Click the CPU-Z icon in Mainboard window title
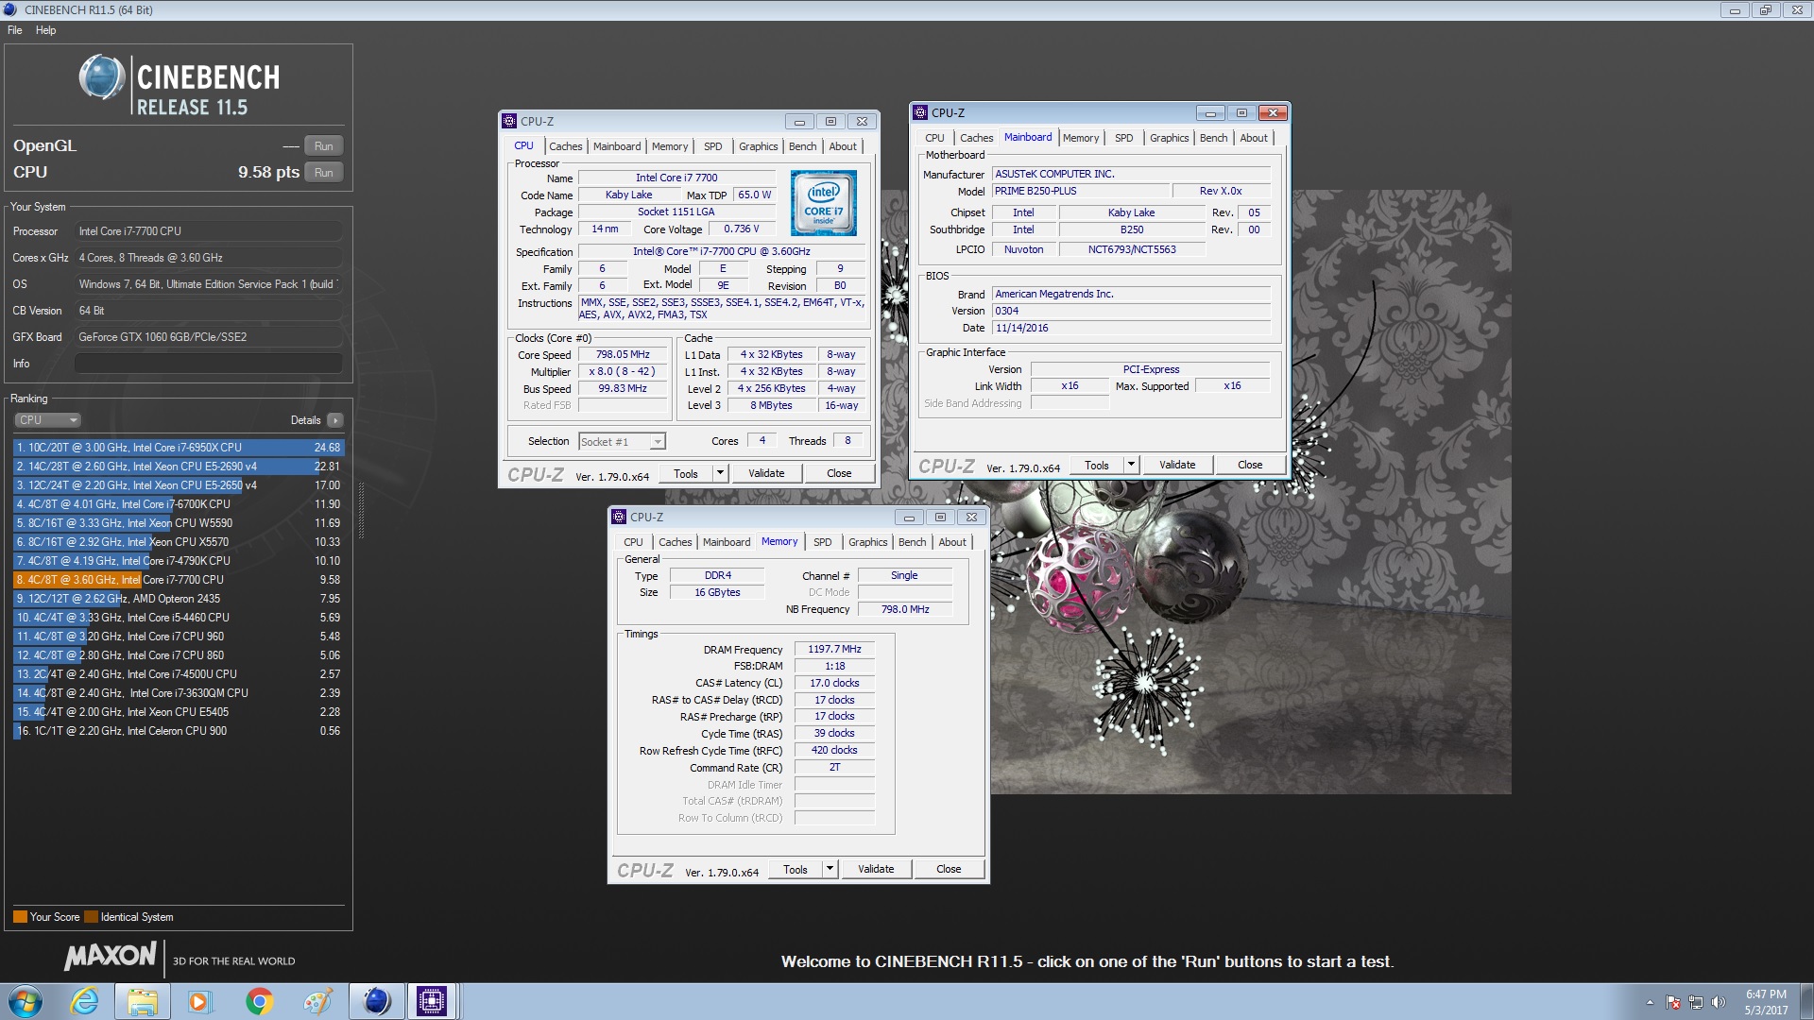The width and height of the screenshot is (1814, 1020). pyautogui.click(x=920, y=112)
